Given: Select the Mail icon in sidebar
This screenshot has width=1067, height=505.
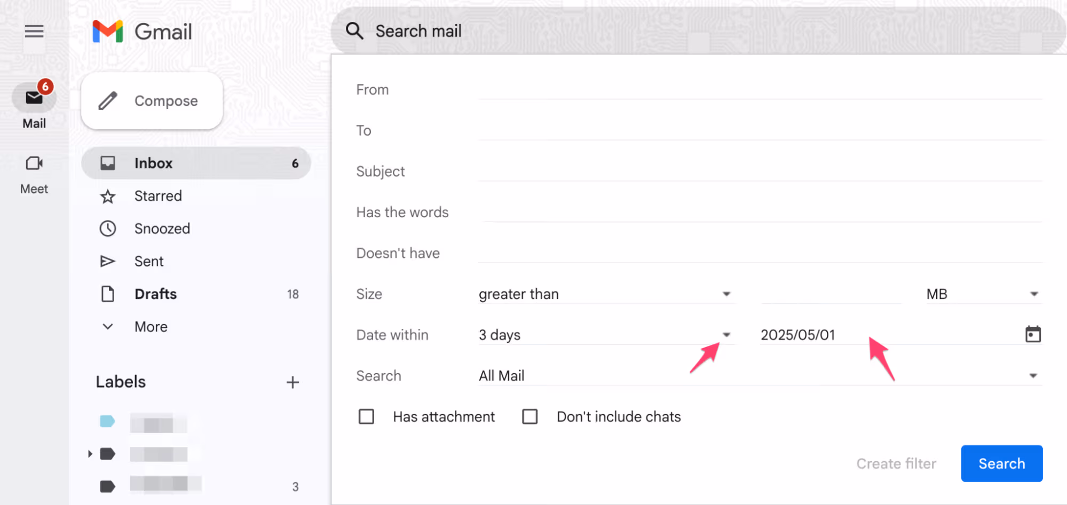Looking at the screenshot, I should pyautogui.click(x=34, y=98).
